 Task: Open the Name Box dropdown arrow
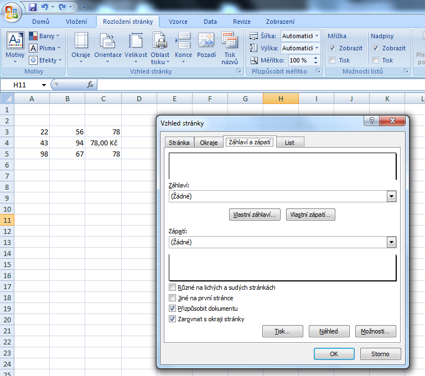(44, 85)
